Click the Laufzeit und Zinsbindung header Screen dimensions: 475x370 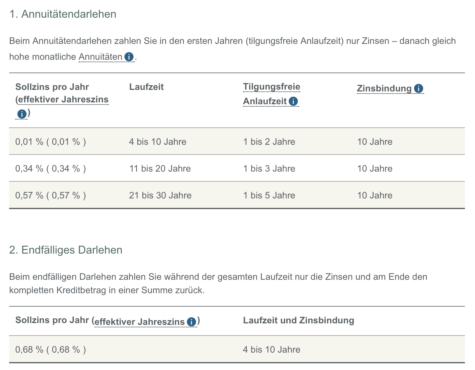tap(298, 320)
